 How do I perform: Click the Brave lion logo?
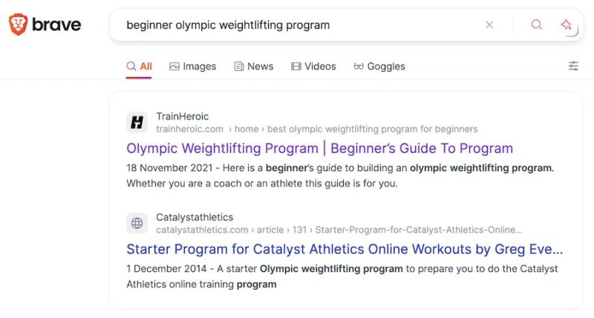pyautogui.click(x=18, y=24)
